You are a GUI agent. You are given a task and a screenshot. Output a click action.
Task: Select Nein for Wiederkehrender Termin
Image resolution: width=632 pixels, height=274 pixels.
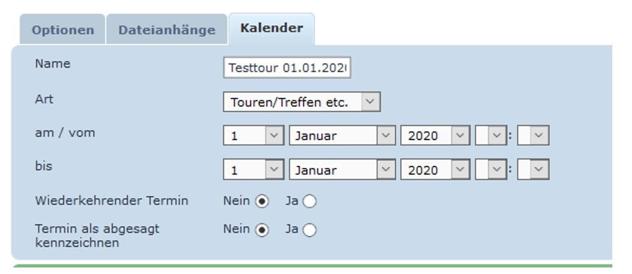click(x=262, y=201)
